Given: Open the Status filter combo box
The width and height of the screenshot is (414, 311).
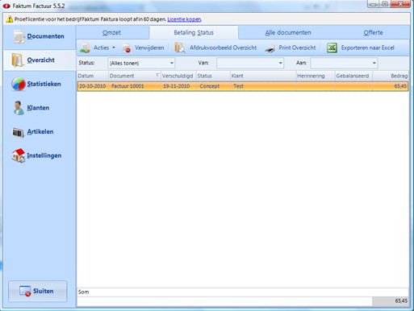Looking at the screenshot, I should click(x=141, y=64).
